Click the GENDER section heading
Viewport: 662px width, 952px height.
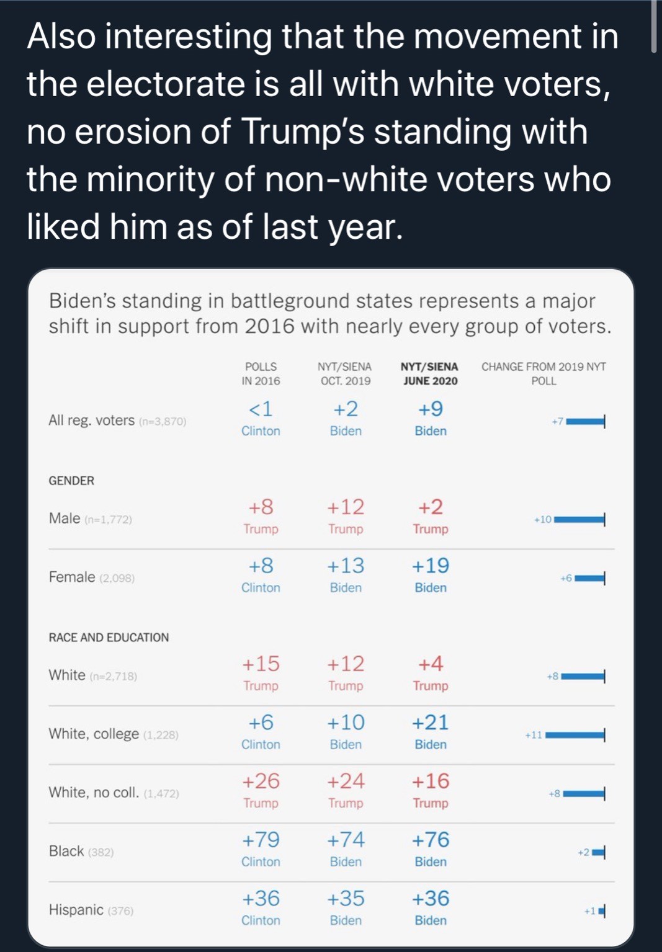[71, 481]
